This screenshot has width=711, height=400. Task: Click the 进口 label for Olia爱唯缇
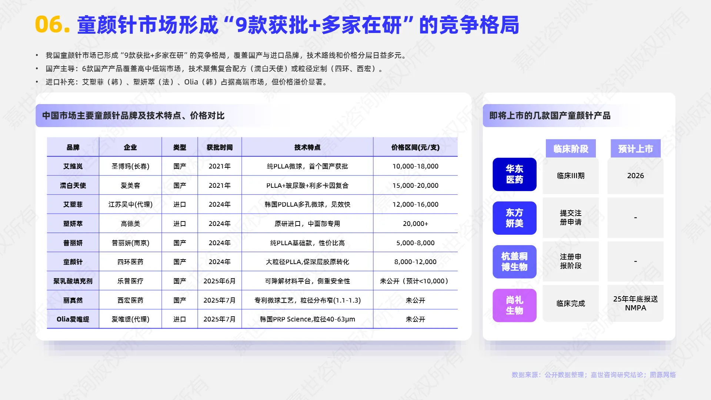pyautogui.click(x=180, y=319)
